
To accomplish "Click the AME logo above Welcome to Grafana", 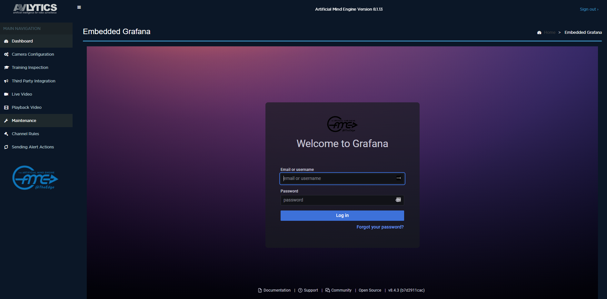I will point(342,124).
